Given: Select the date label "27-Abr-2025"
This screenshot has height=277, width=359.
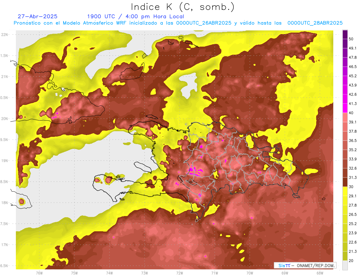Looking at the screenshot, I should [x=38, y=16].
